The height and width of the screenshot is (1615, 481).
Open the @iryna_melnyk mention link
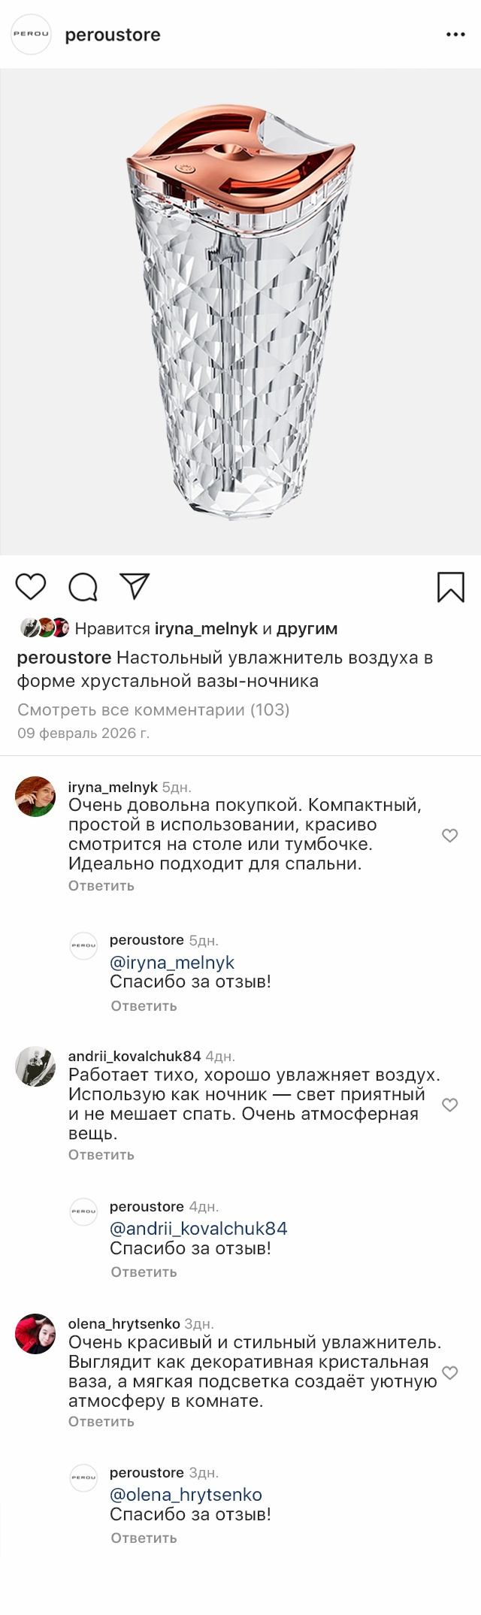(x=172, y=963)
